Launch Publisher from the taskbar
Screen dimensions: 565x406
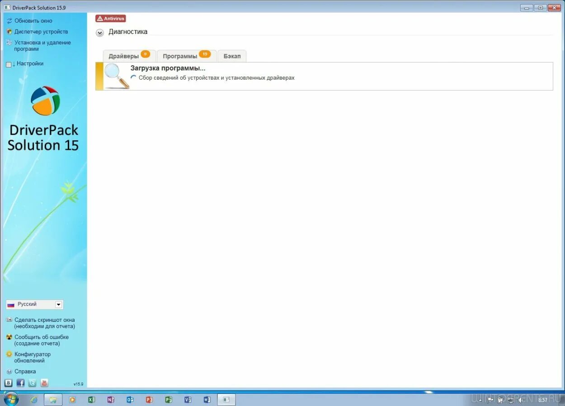point(169,400)
